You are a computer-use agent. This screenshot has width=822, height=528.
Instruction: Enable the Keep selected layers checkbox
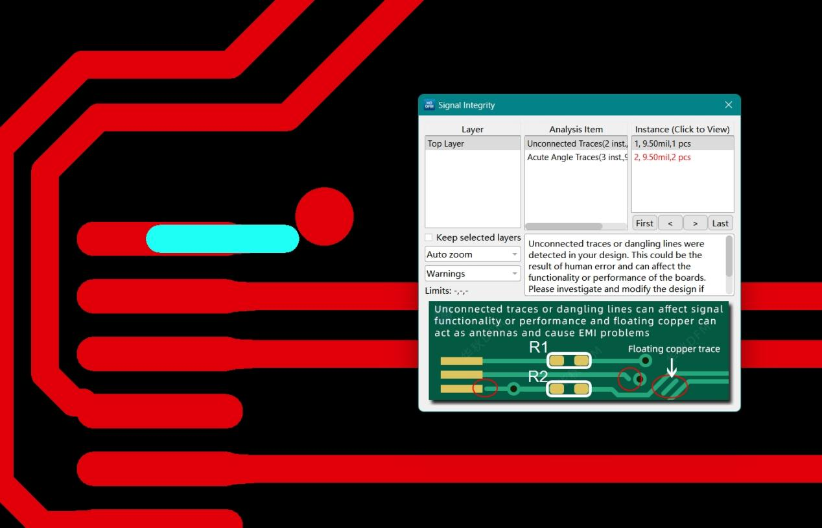tap(429, 237)
